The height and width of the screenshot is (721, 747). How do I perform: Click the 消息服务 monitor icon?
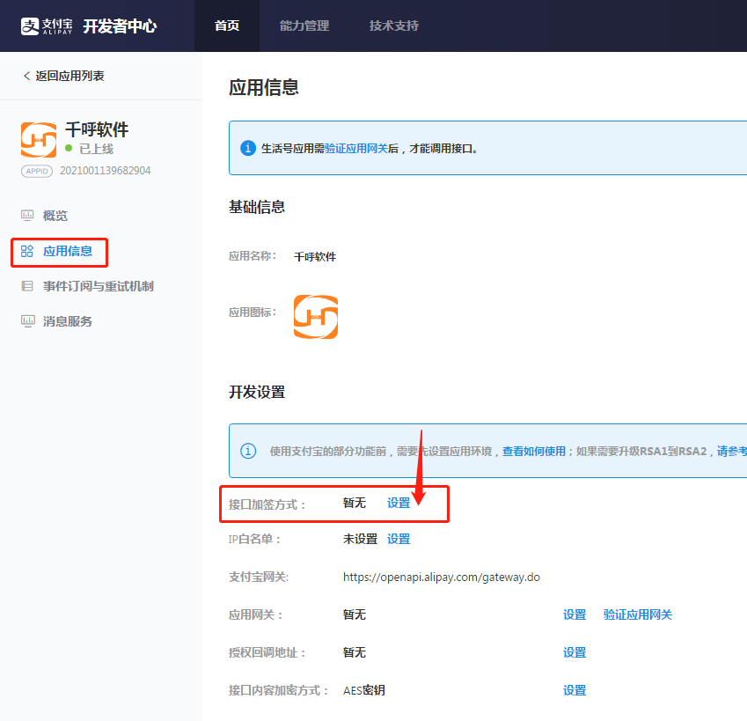(x=27, y=321)
